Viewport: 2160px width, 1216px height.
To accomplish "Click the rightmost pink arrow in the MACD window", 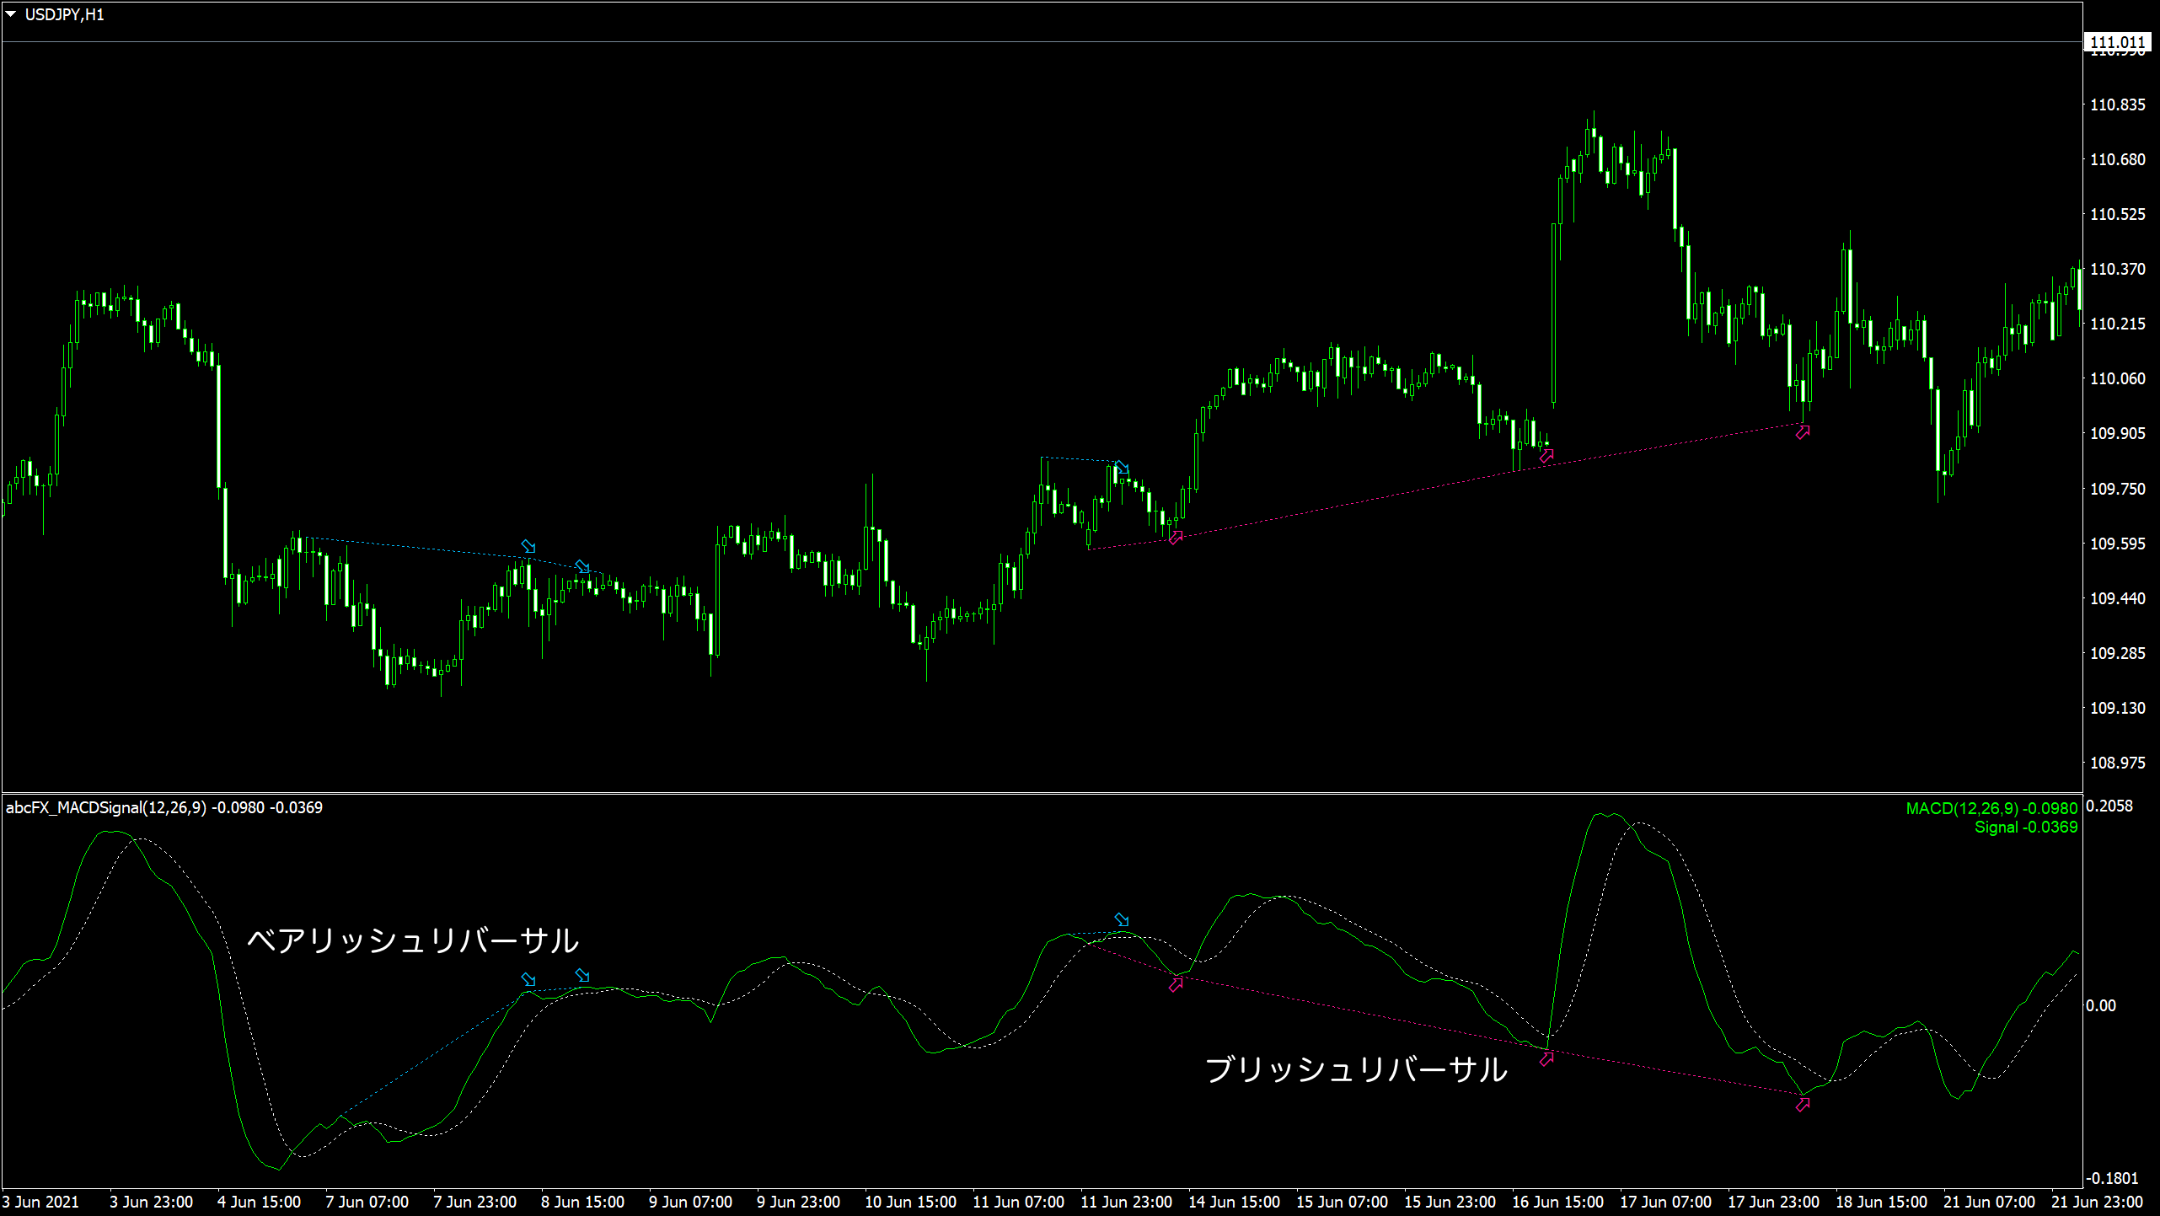I will click(x=1803, y=1104).
